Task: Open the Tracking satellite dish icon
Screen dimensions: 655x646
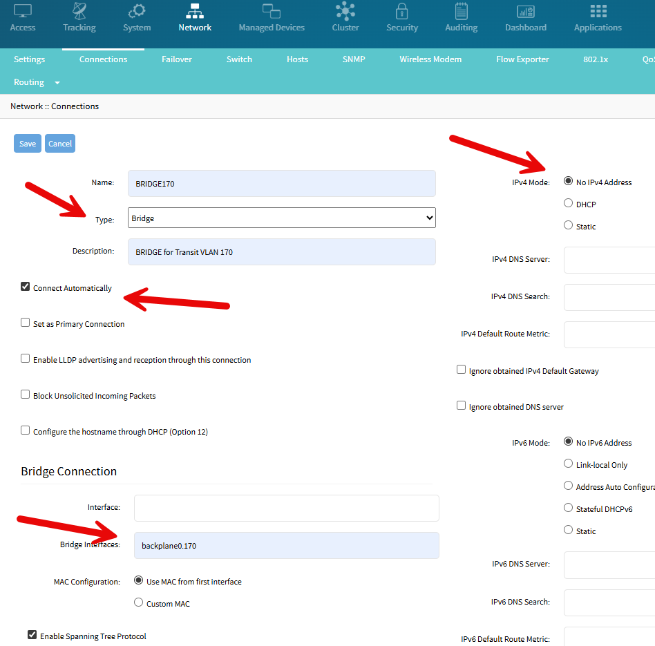Action: [x=79, y=12]
